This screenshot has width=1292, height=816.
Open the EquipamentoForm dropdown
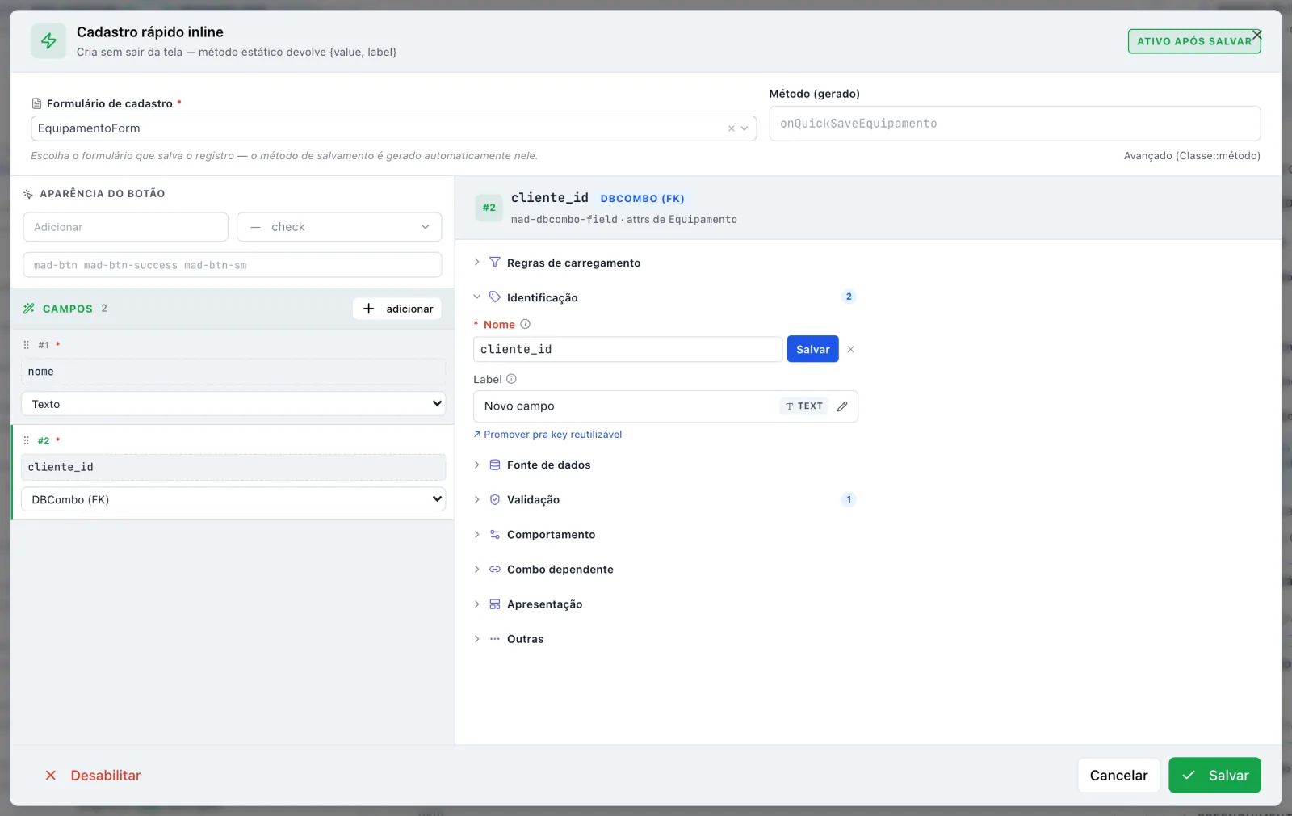point(745,128)
